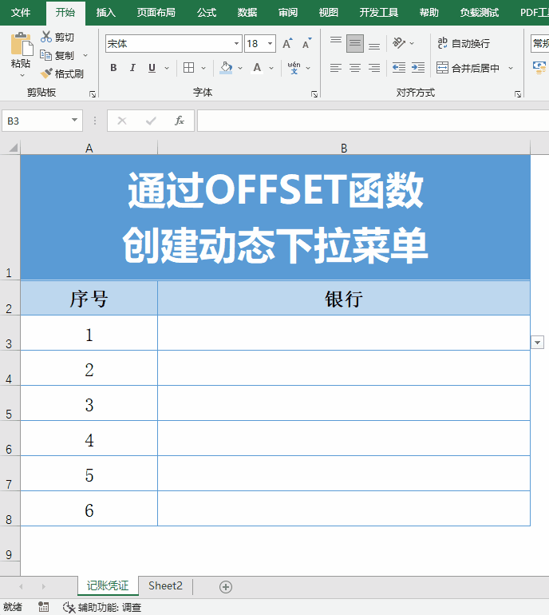Switch to the 审阅 tab
549x615 pixels.
click(288, 13)
